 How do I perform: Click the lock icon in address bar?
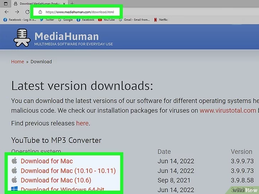click(40, 12)
